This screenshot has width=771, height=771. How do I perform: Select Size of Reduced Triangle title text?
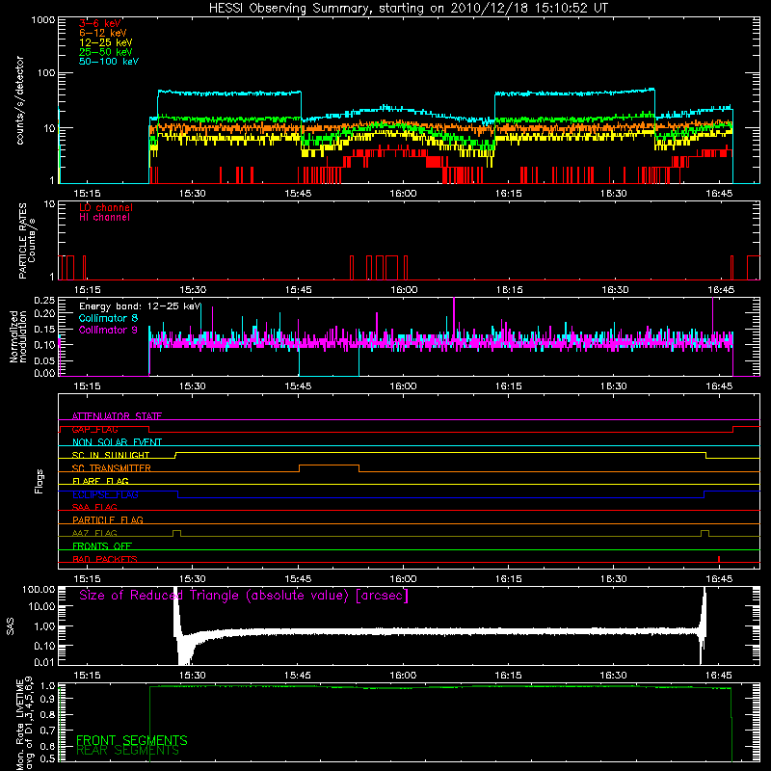(244, 596)
